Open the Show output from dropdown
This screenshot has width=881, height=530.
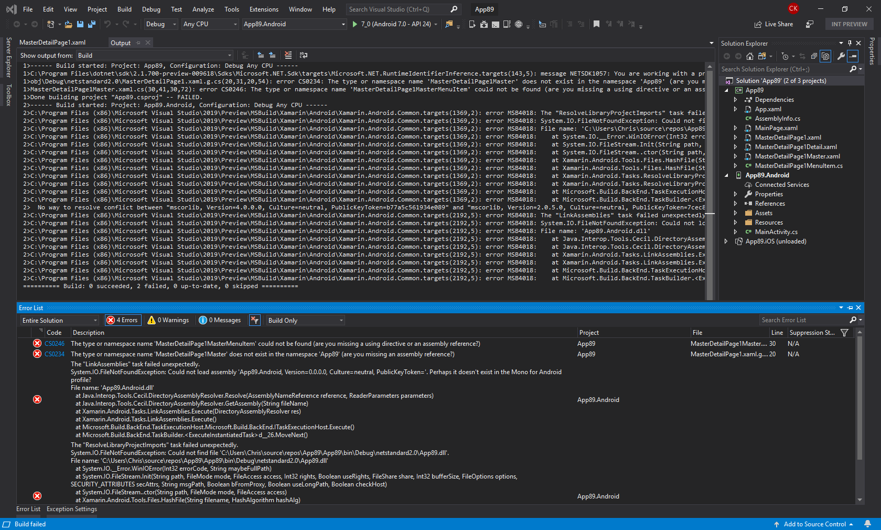(x=229, y=55)
